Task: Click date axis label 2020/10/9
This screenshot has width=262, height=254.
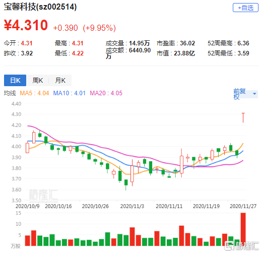Action: 28,206
